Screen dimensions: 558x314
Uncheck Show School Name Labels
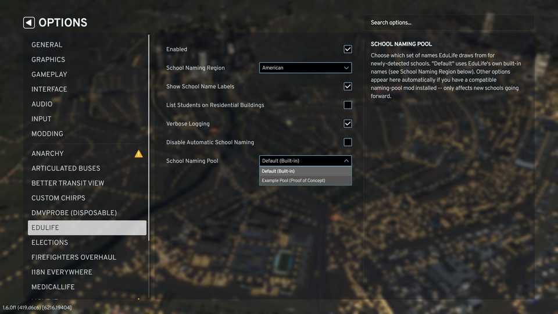348,87
